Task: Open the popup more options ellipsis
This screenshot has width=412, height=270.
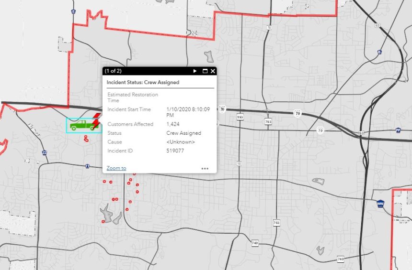Action: [205, 168]
